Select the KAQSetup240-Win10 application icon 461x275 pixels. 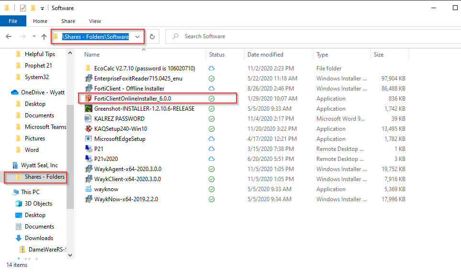tap(89, 128)
